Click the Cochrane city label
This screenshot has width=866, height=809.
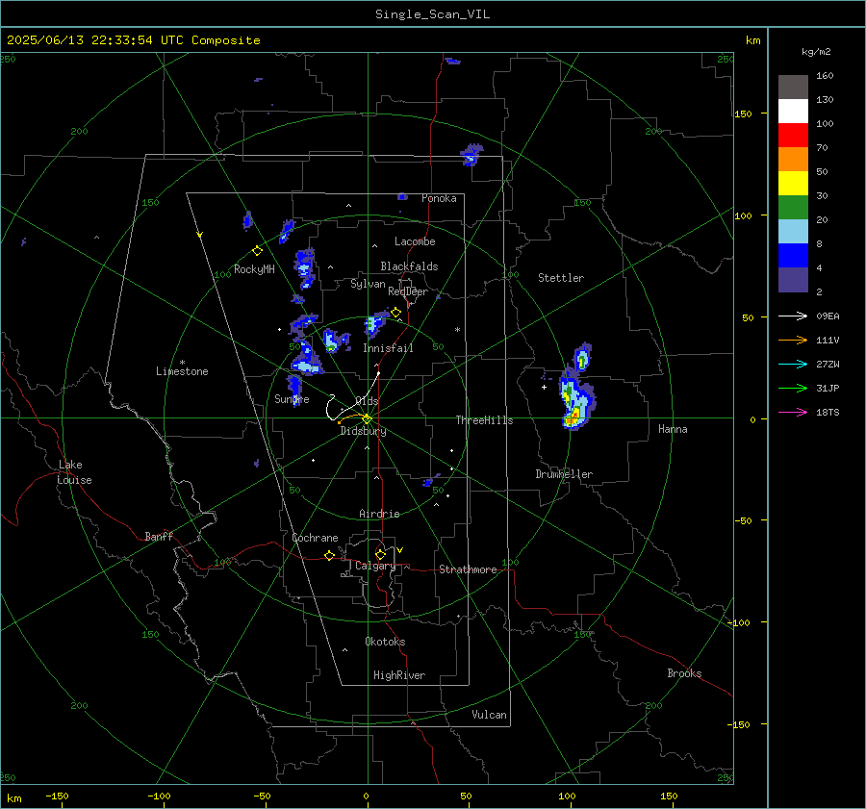[315, 538]
